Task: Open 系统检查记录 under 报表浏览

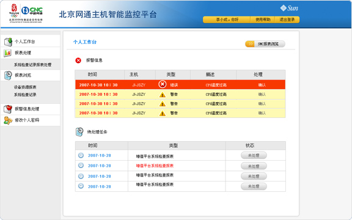Action: [x=25, y=95]
